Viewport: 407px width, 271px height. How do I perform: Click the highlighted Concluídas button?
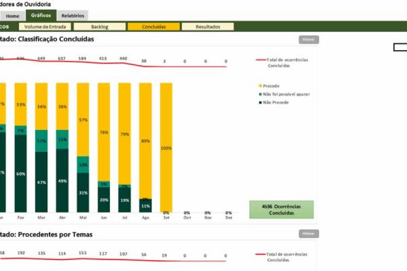click(153, 27)
